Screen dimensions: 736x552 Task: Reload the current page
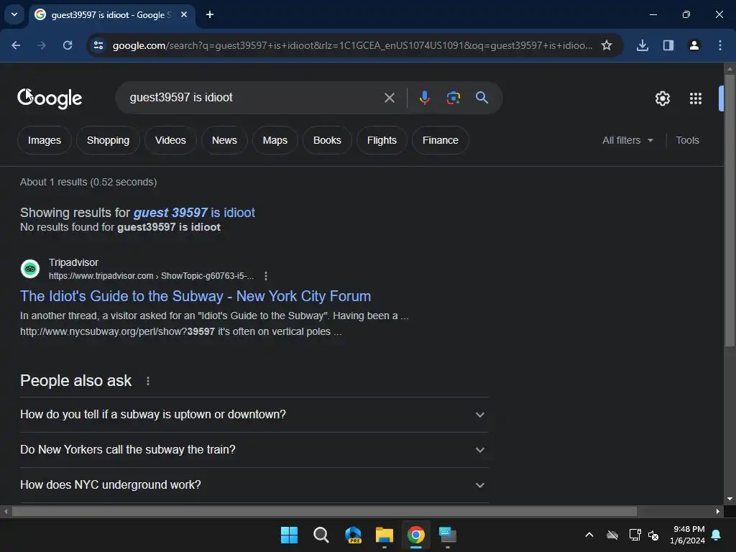68,45
